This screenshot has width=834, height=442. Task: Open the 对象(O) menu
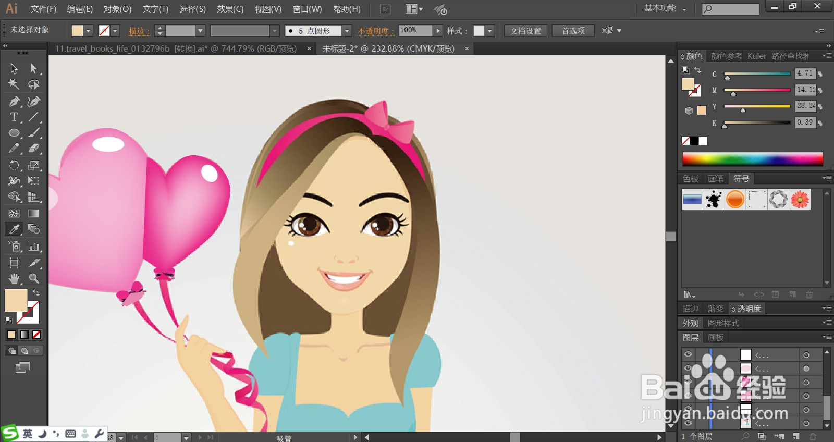117,9
